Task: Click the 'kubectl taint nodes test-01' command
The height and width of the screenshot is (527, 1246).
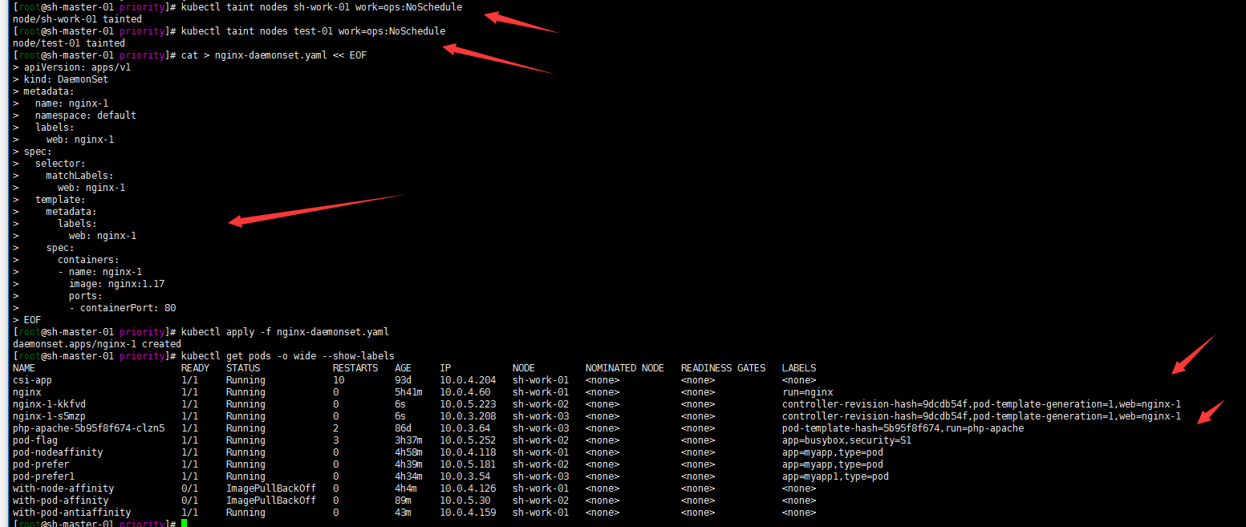Action: [313, 30]
